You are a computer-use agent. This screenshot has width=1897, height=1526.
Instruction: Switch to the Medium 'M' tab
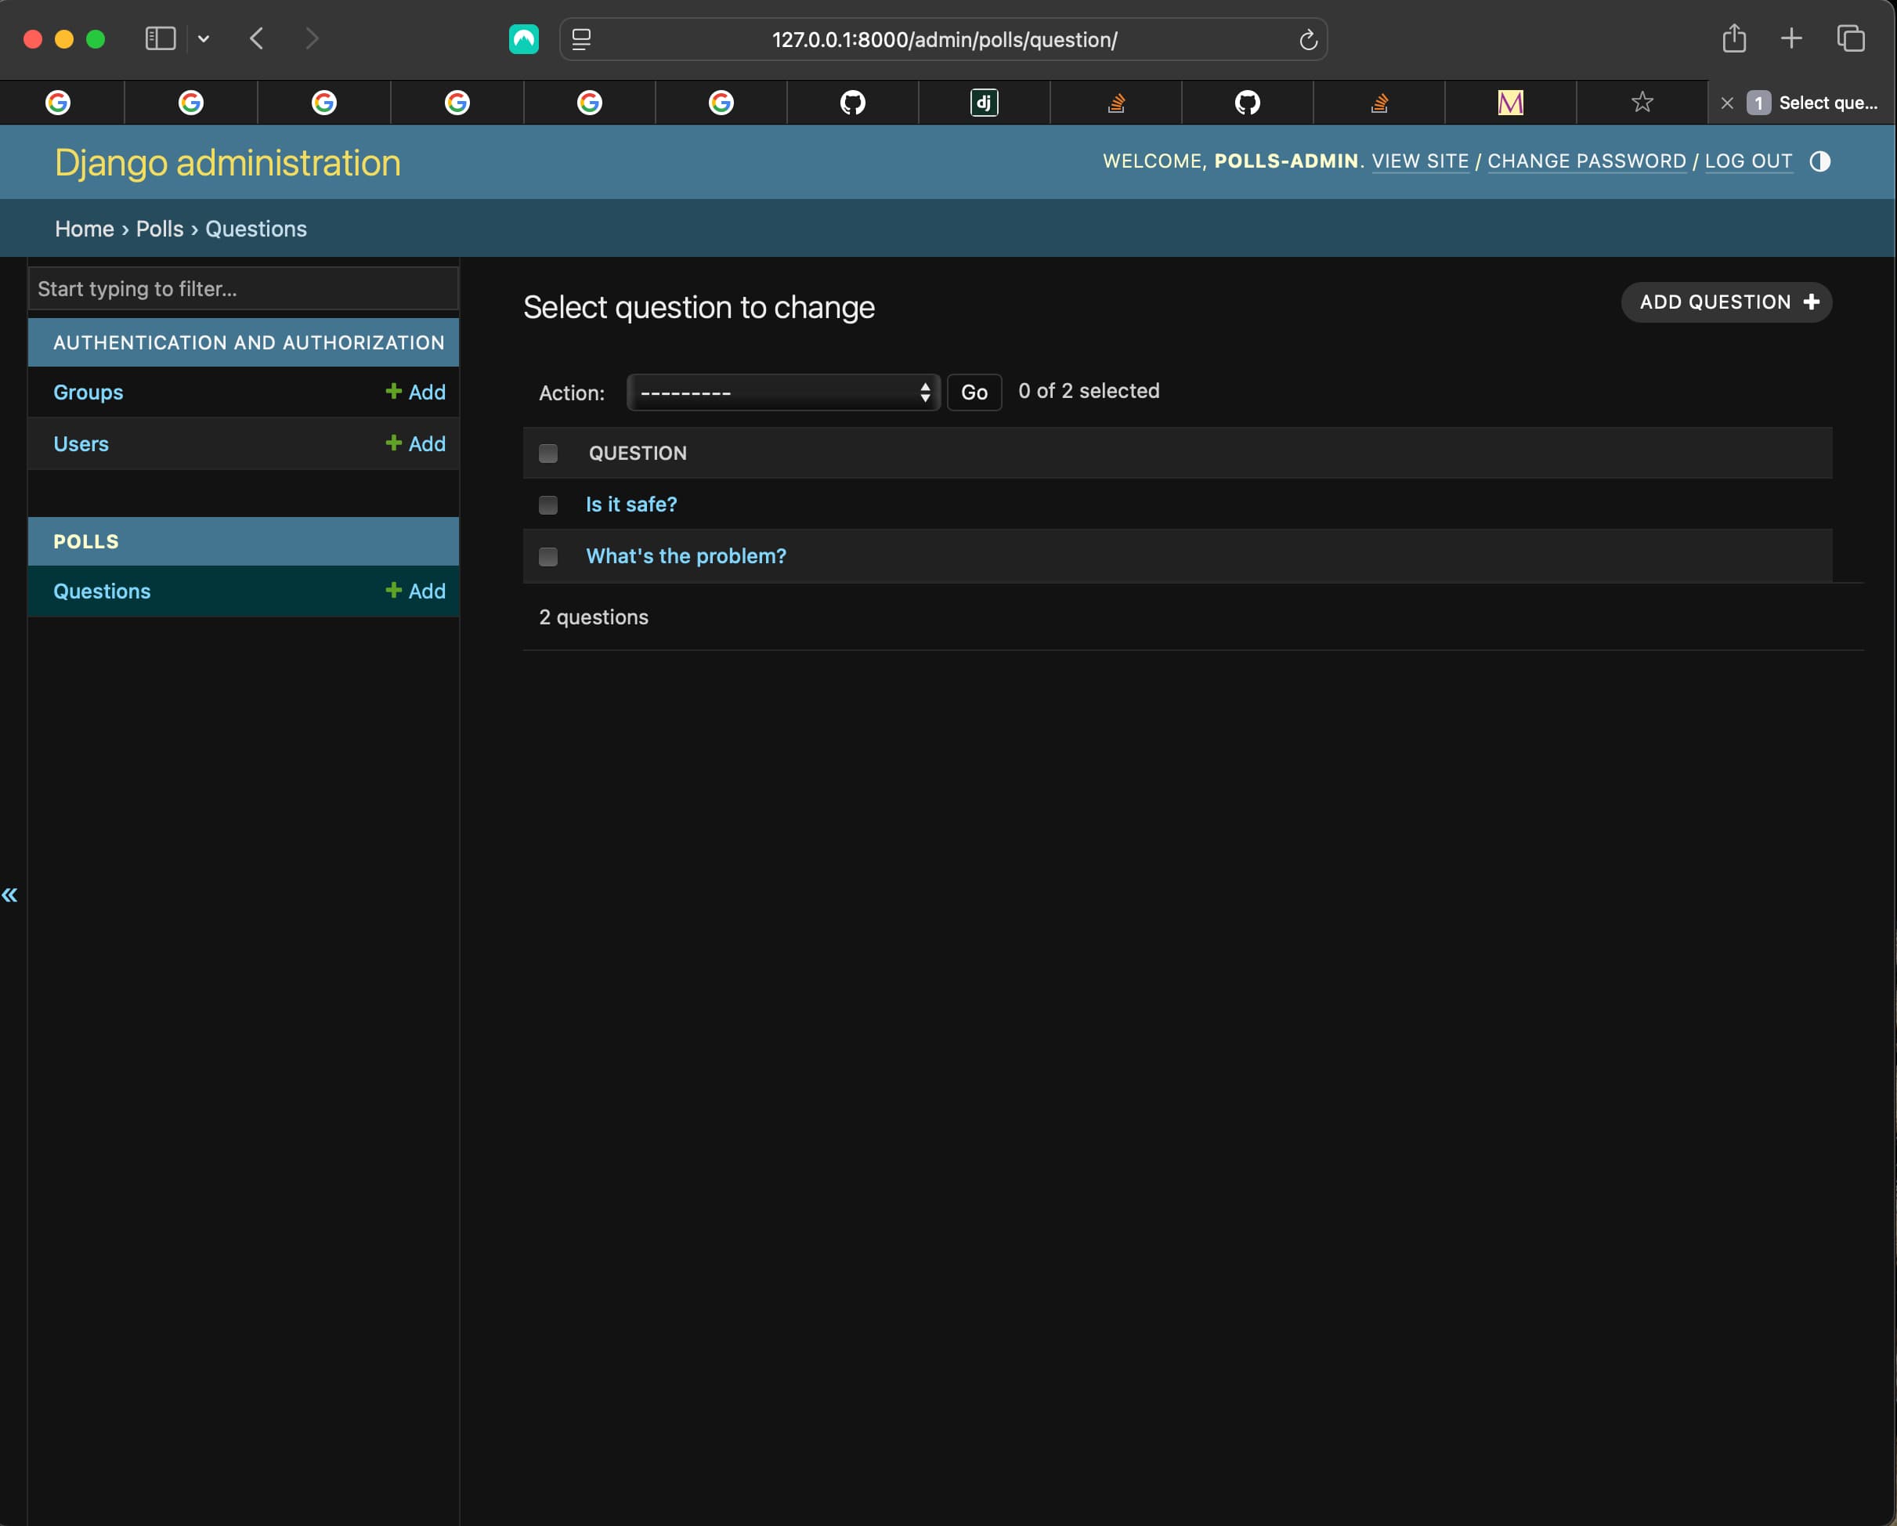click(1510, 103)
